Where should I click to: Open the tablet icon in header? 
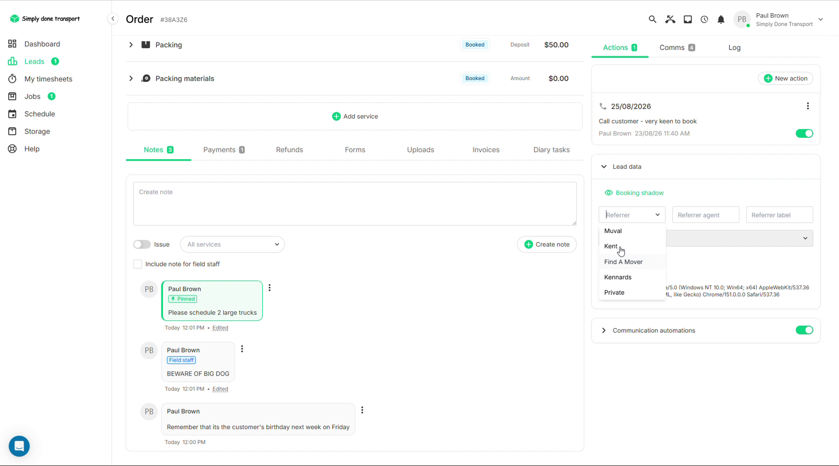point(688,19)
